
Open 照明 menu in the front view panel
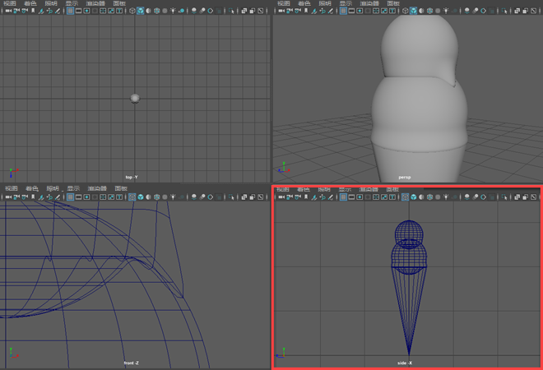point(53,188)
